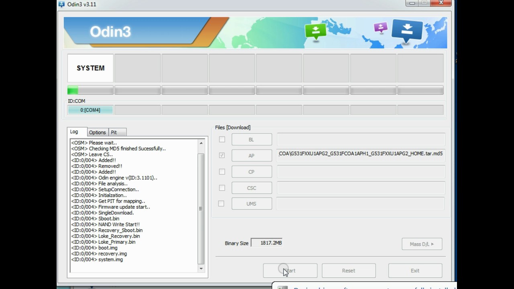
Task: Click the AP file path field
Action: [x=361, y=155]
